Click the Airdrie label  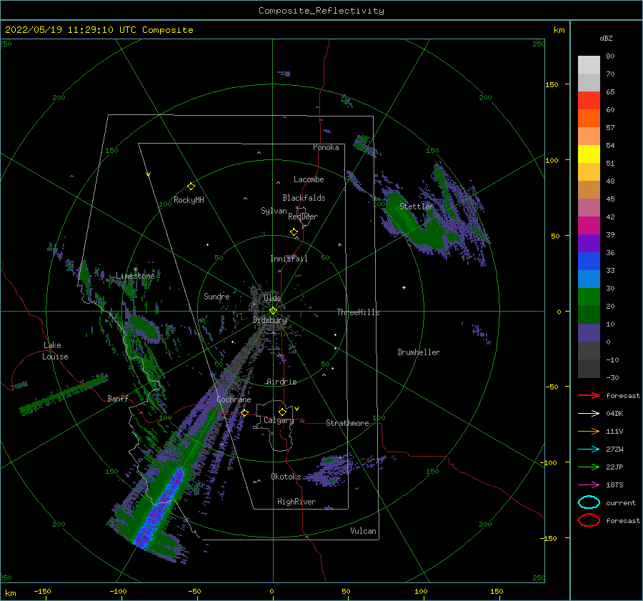281,382
